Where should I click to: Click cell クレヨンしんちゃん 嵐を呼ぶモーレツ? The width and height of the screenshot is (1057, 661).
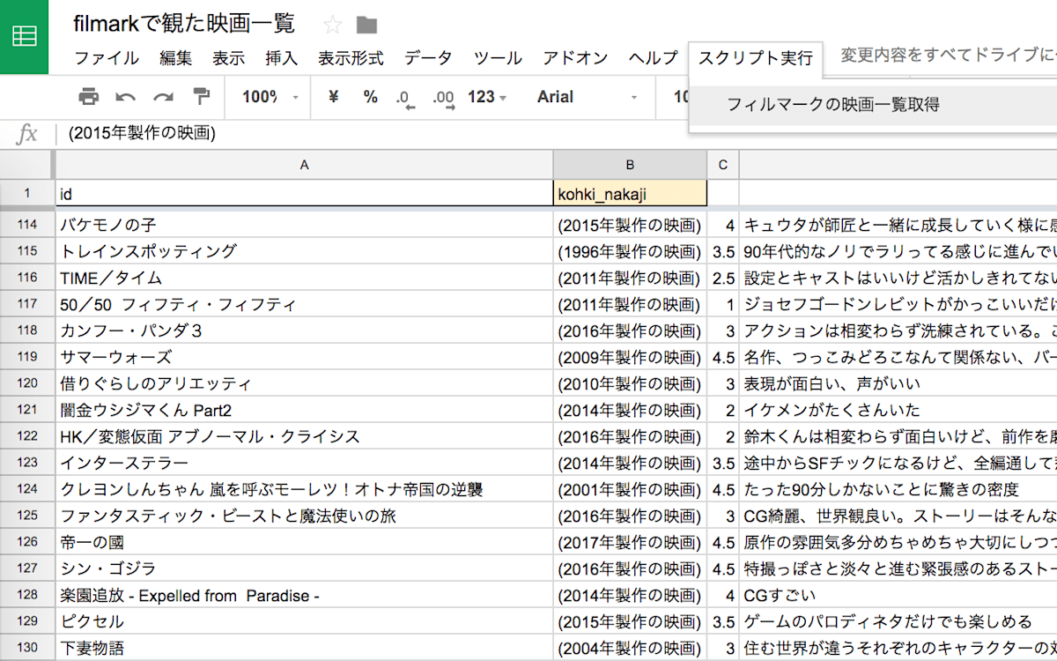(304, 489)
